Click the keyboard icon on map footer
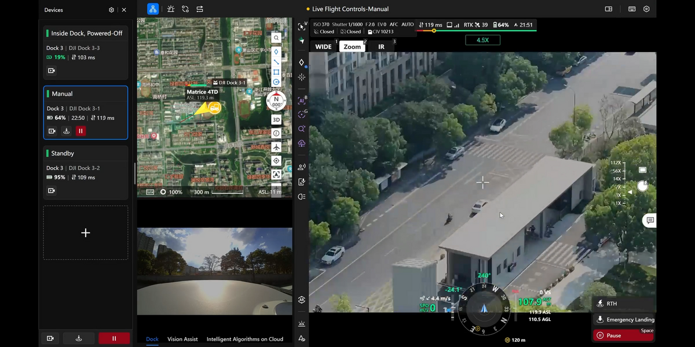The height and width of the screenshot is (347, 695). 150,192
